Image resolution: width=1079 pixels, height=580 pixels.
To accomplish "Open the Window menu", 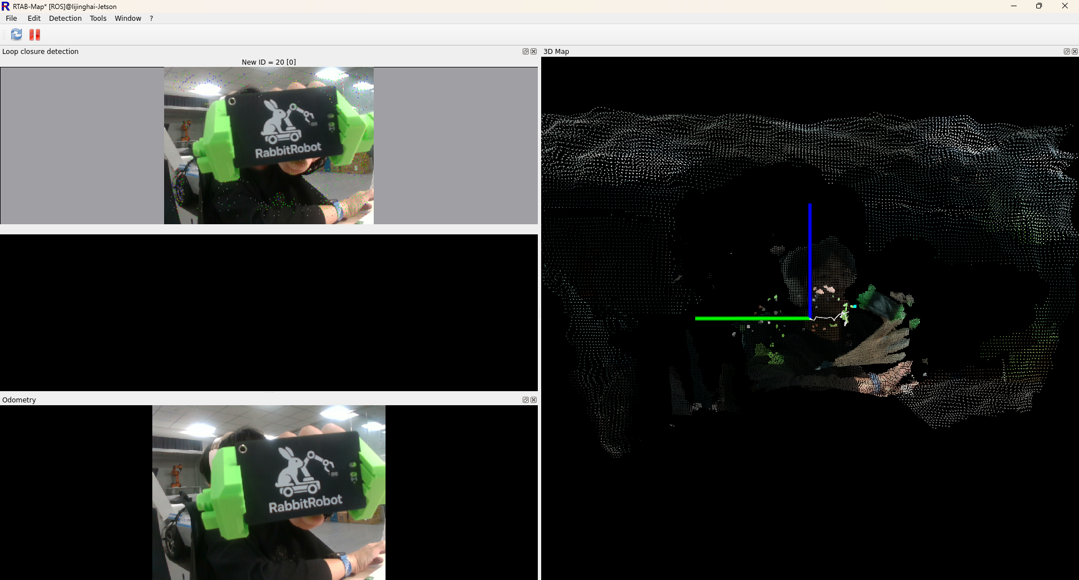I will [x=128, y=19].
